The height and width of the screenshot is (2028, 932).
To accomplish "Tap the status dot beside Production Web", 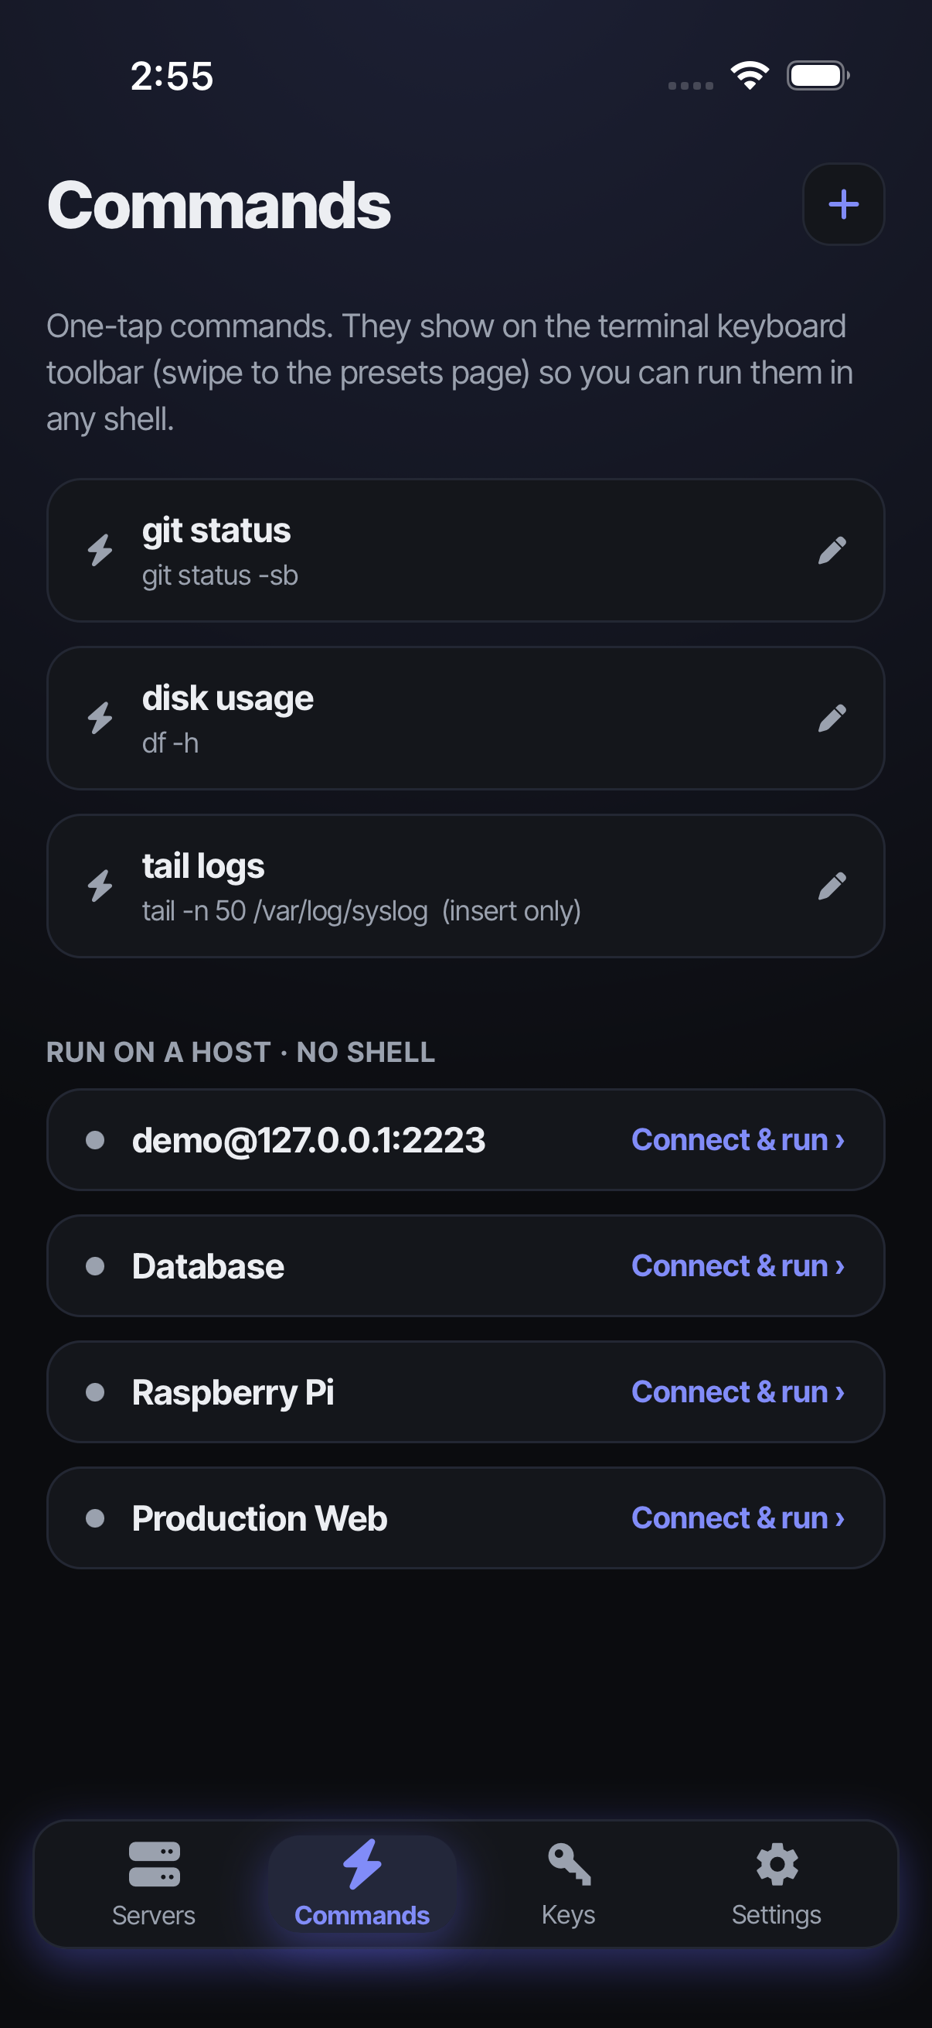I will pyautogui.click(x=95, y=1518).
